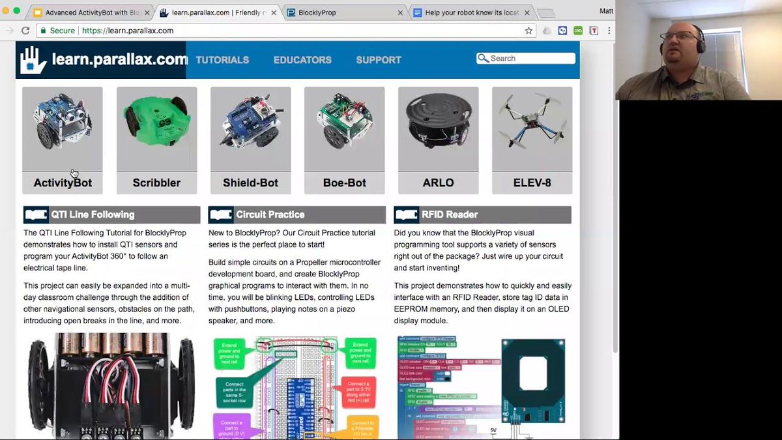Click the Matt profile name in Chrome
This screenshot has width=782, height=440.
607,11
